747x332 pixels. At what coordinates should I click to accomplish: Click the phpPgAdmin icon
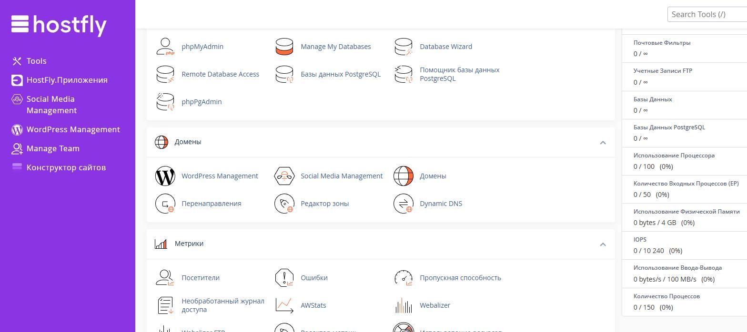click(x=165, y=102)
